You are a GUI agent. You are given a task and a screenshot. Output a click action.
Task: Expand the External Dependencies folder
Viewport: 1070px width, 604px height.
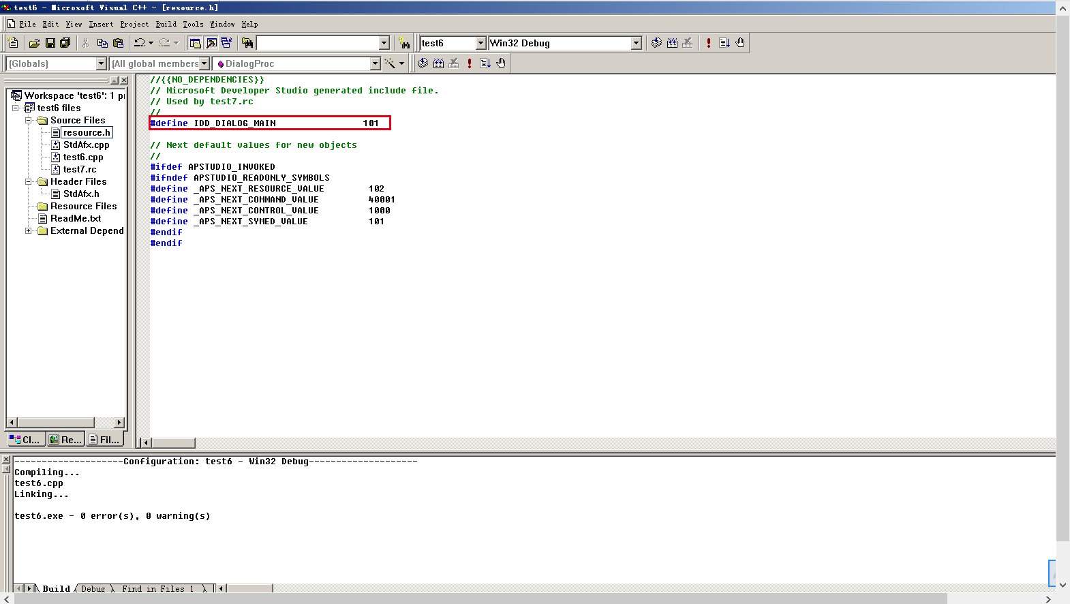[29, 231]
